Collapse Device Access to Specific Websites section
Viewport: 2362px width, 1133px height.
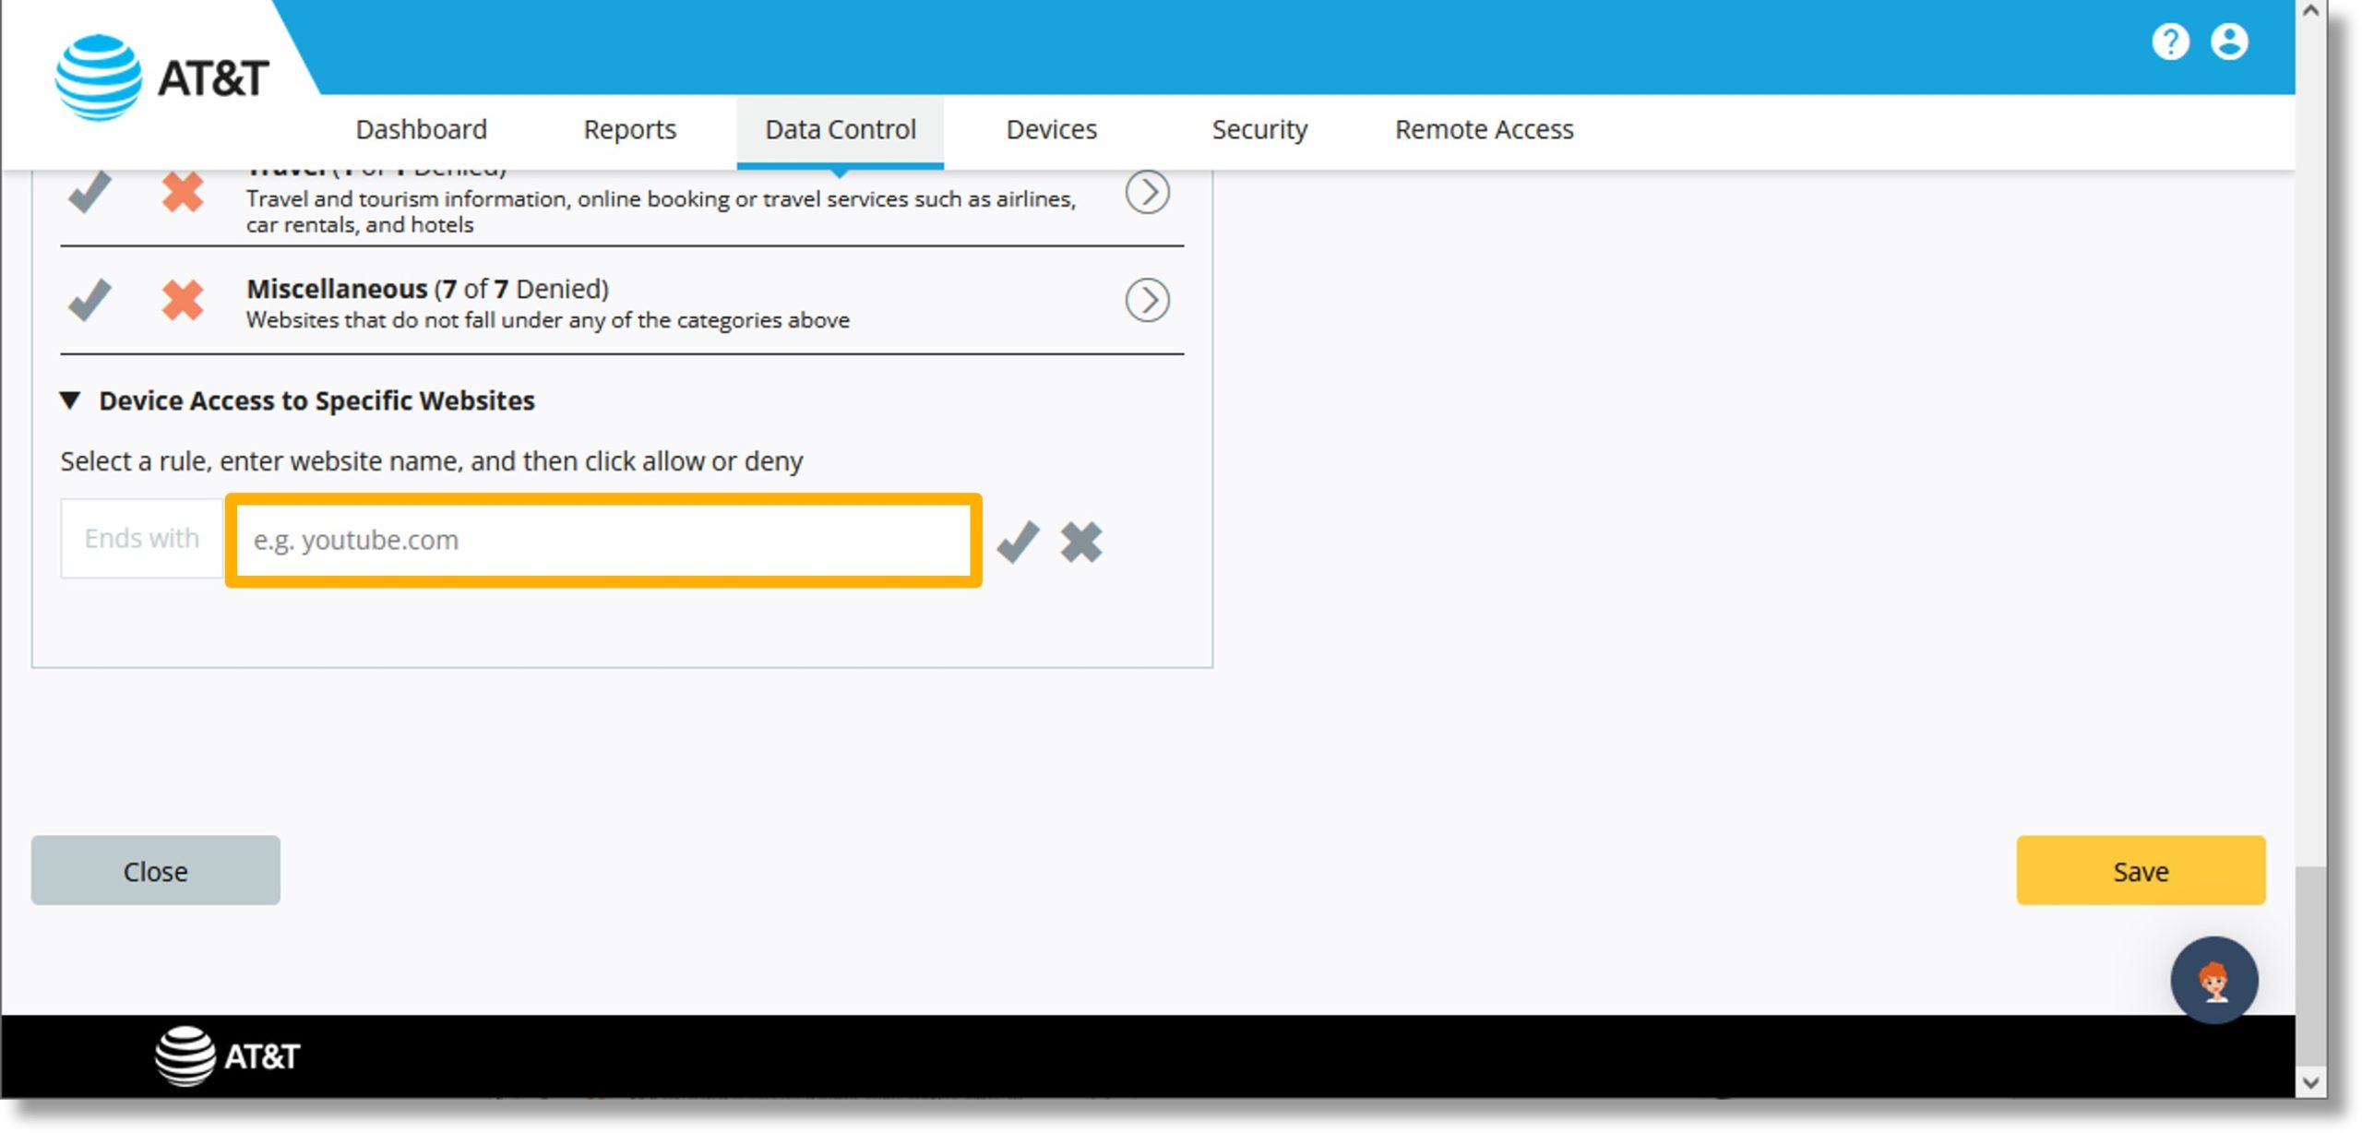click(70, 400)
